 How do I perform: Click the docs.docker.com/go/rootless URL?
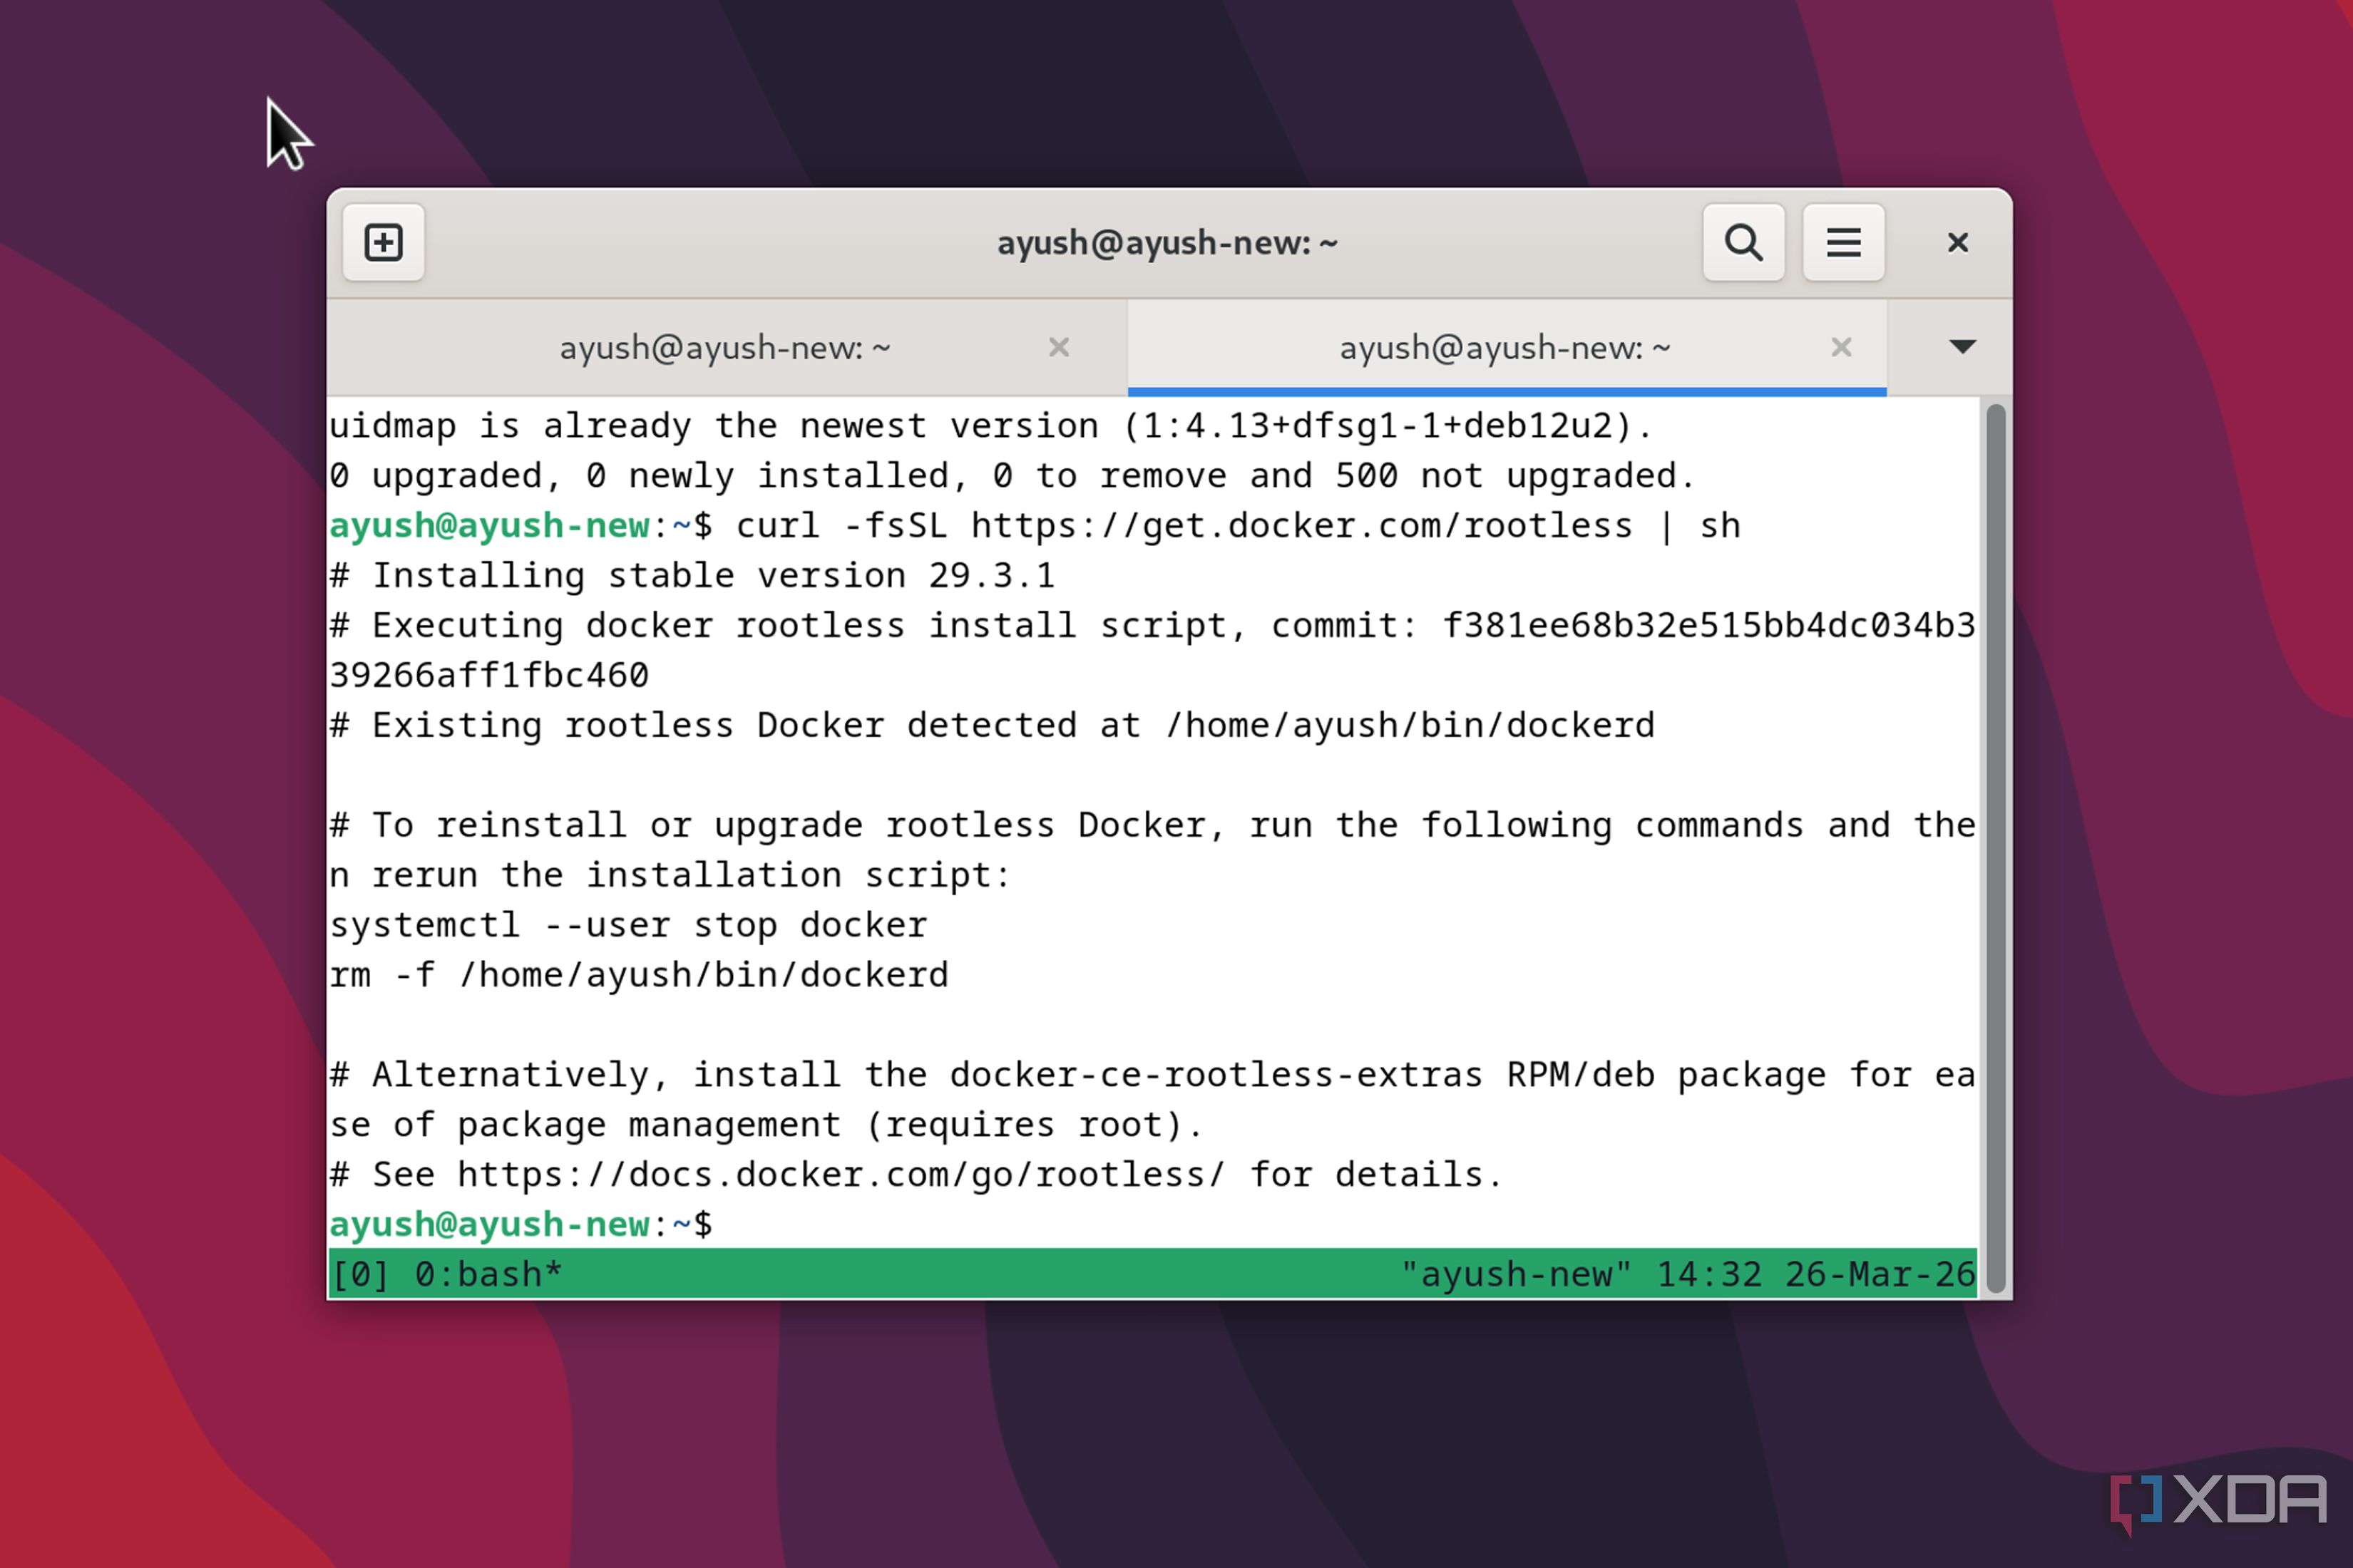(x=841, y=1175)
